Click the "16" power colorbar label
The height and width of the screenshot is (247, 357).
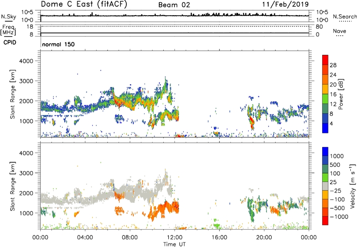[x=333, y=95]
